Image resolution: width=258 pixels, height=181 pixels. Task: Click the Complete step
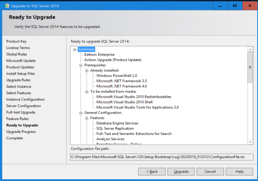(x=15, y=138)
